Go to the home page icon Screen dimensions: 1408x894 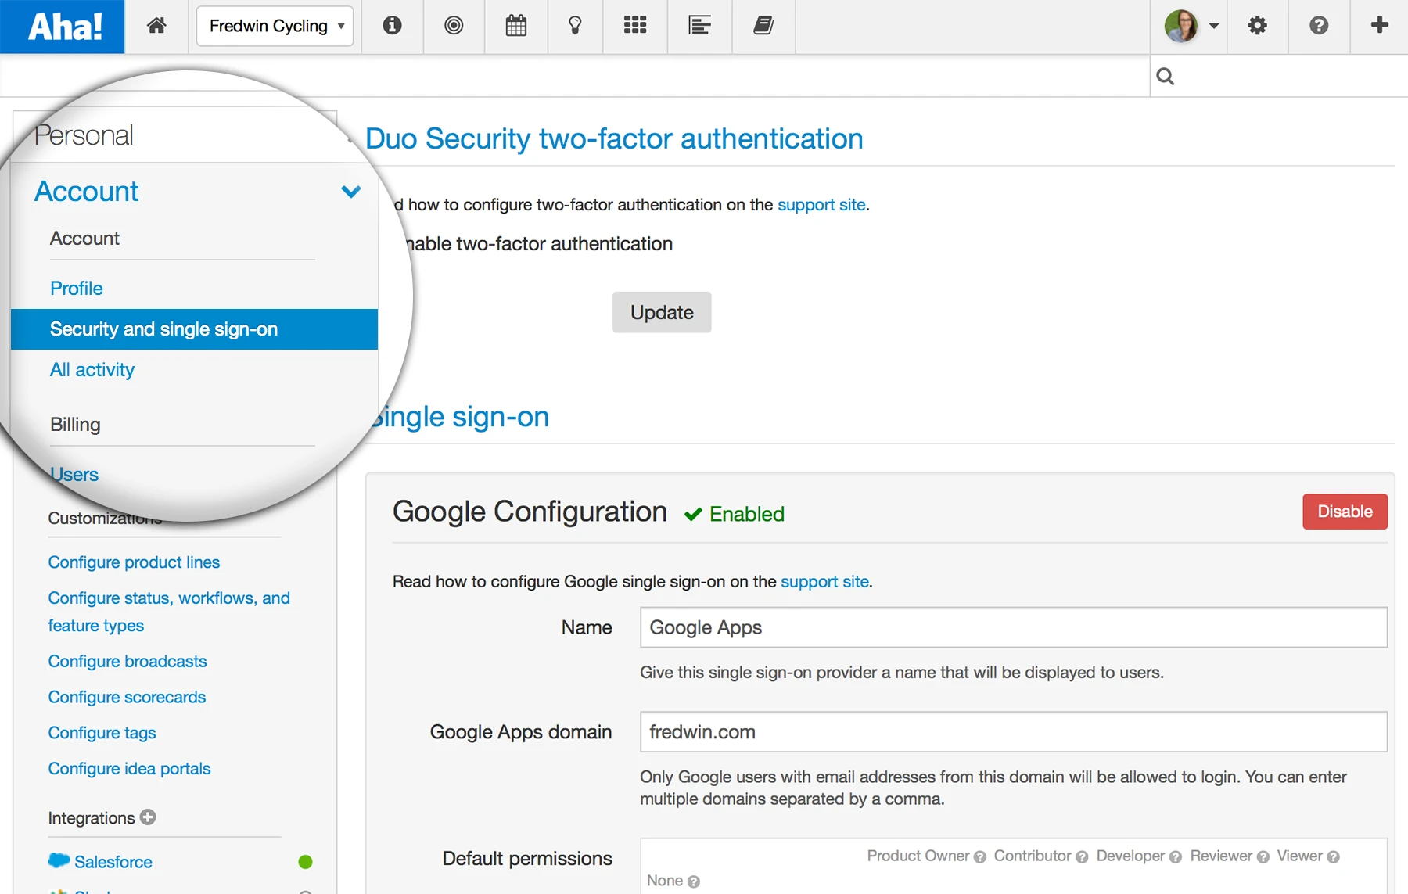pyautogui.click(x=156, y=26)
